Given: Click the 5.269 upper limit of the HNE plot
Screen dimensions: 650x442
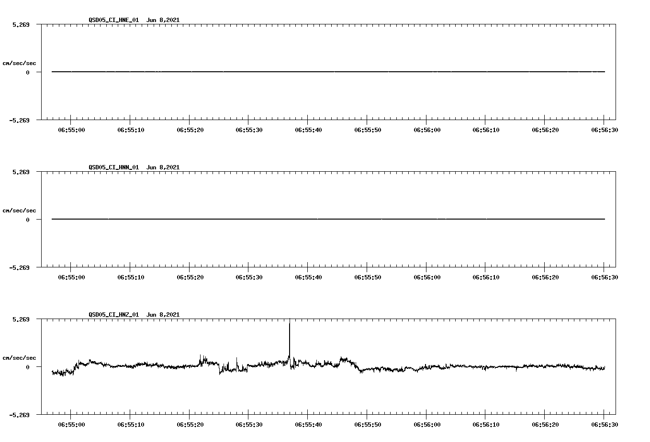Looking at the screenshot, I should 21,24.
